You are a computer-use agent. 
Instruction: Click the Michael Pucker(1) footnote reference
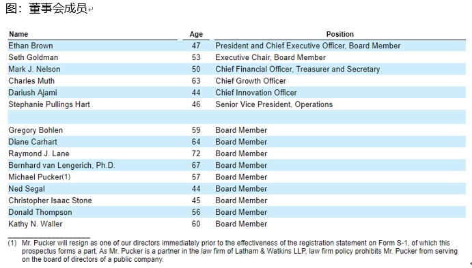[66, 177]
